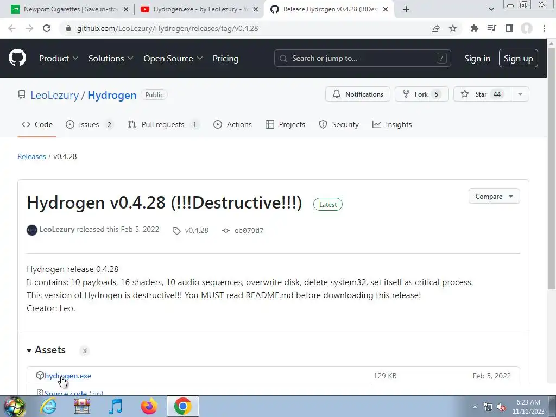This screenshot has width=556, height=417.
Task: Click the Latest release label
Action: 327,204
